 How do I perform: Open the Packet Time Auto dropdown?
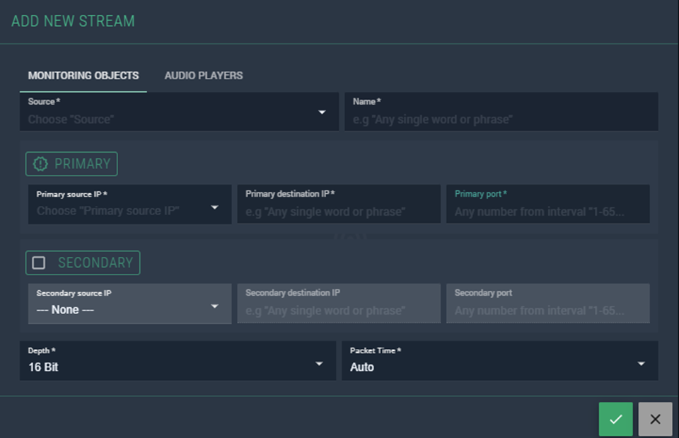click(641, 364)
